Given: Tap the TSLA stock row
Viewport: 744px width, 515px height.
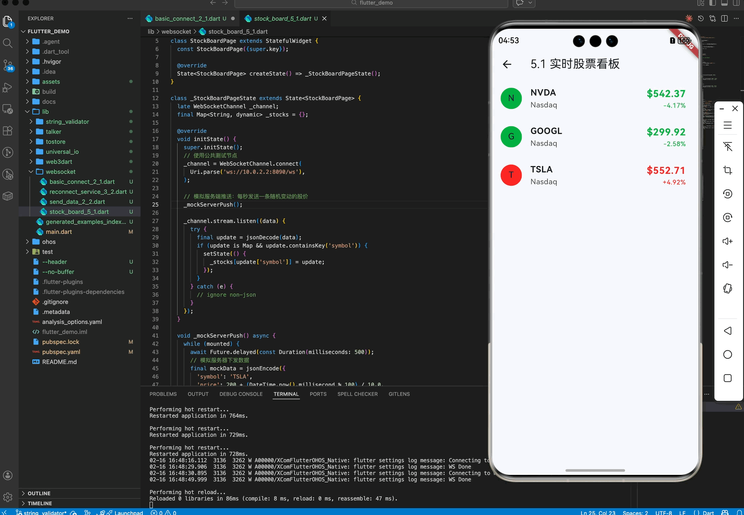Looking at the screenshot, I should [595, 175].
